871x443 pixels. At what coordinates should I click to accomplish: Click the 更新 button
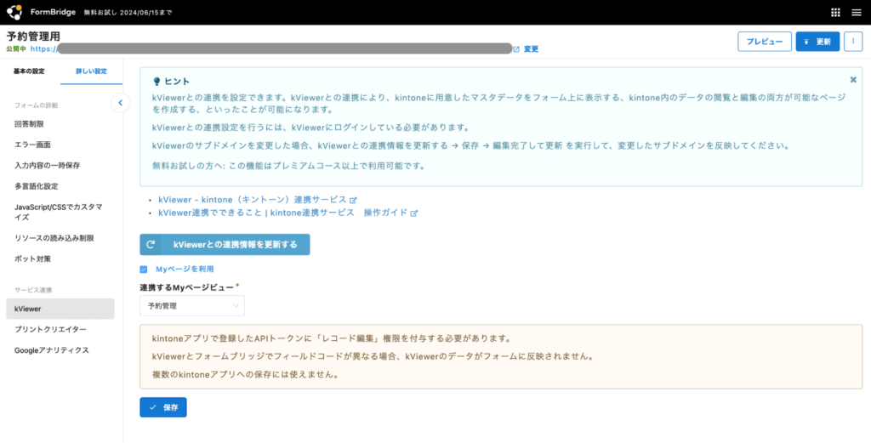tap(817, 42)
